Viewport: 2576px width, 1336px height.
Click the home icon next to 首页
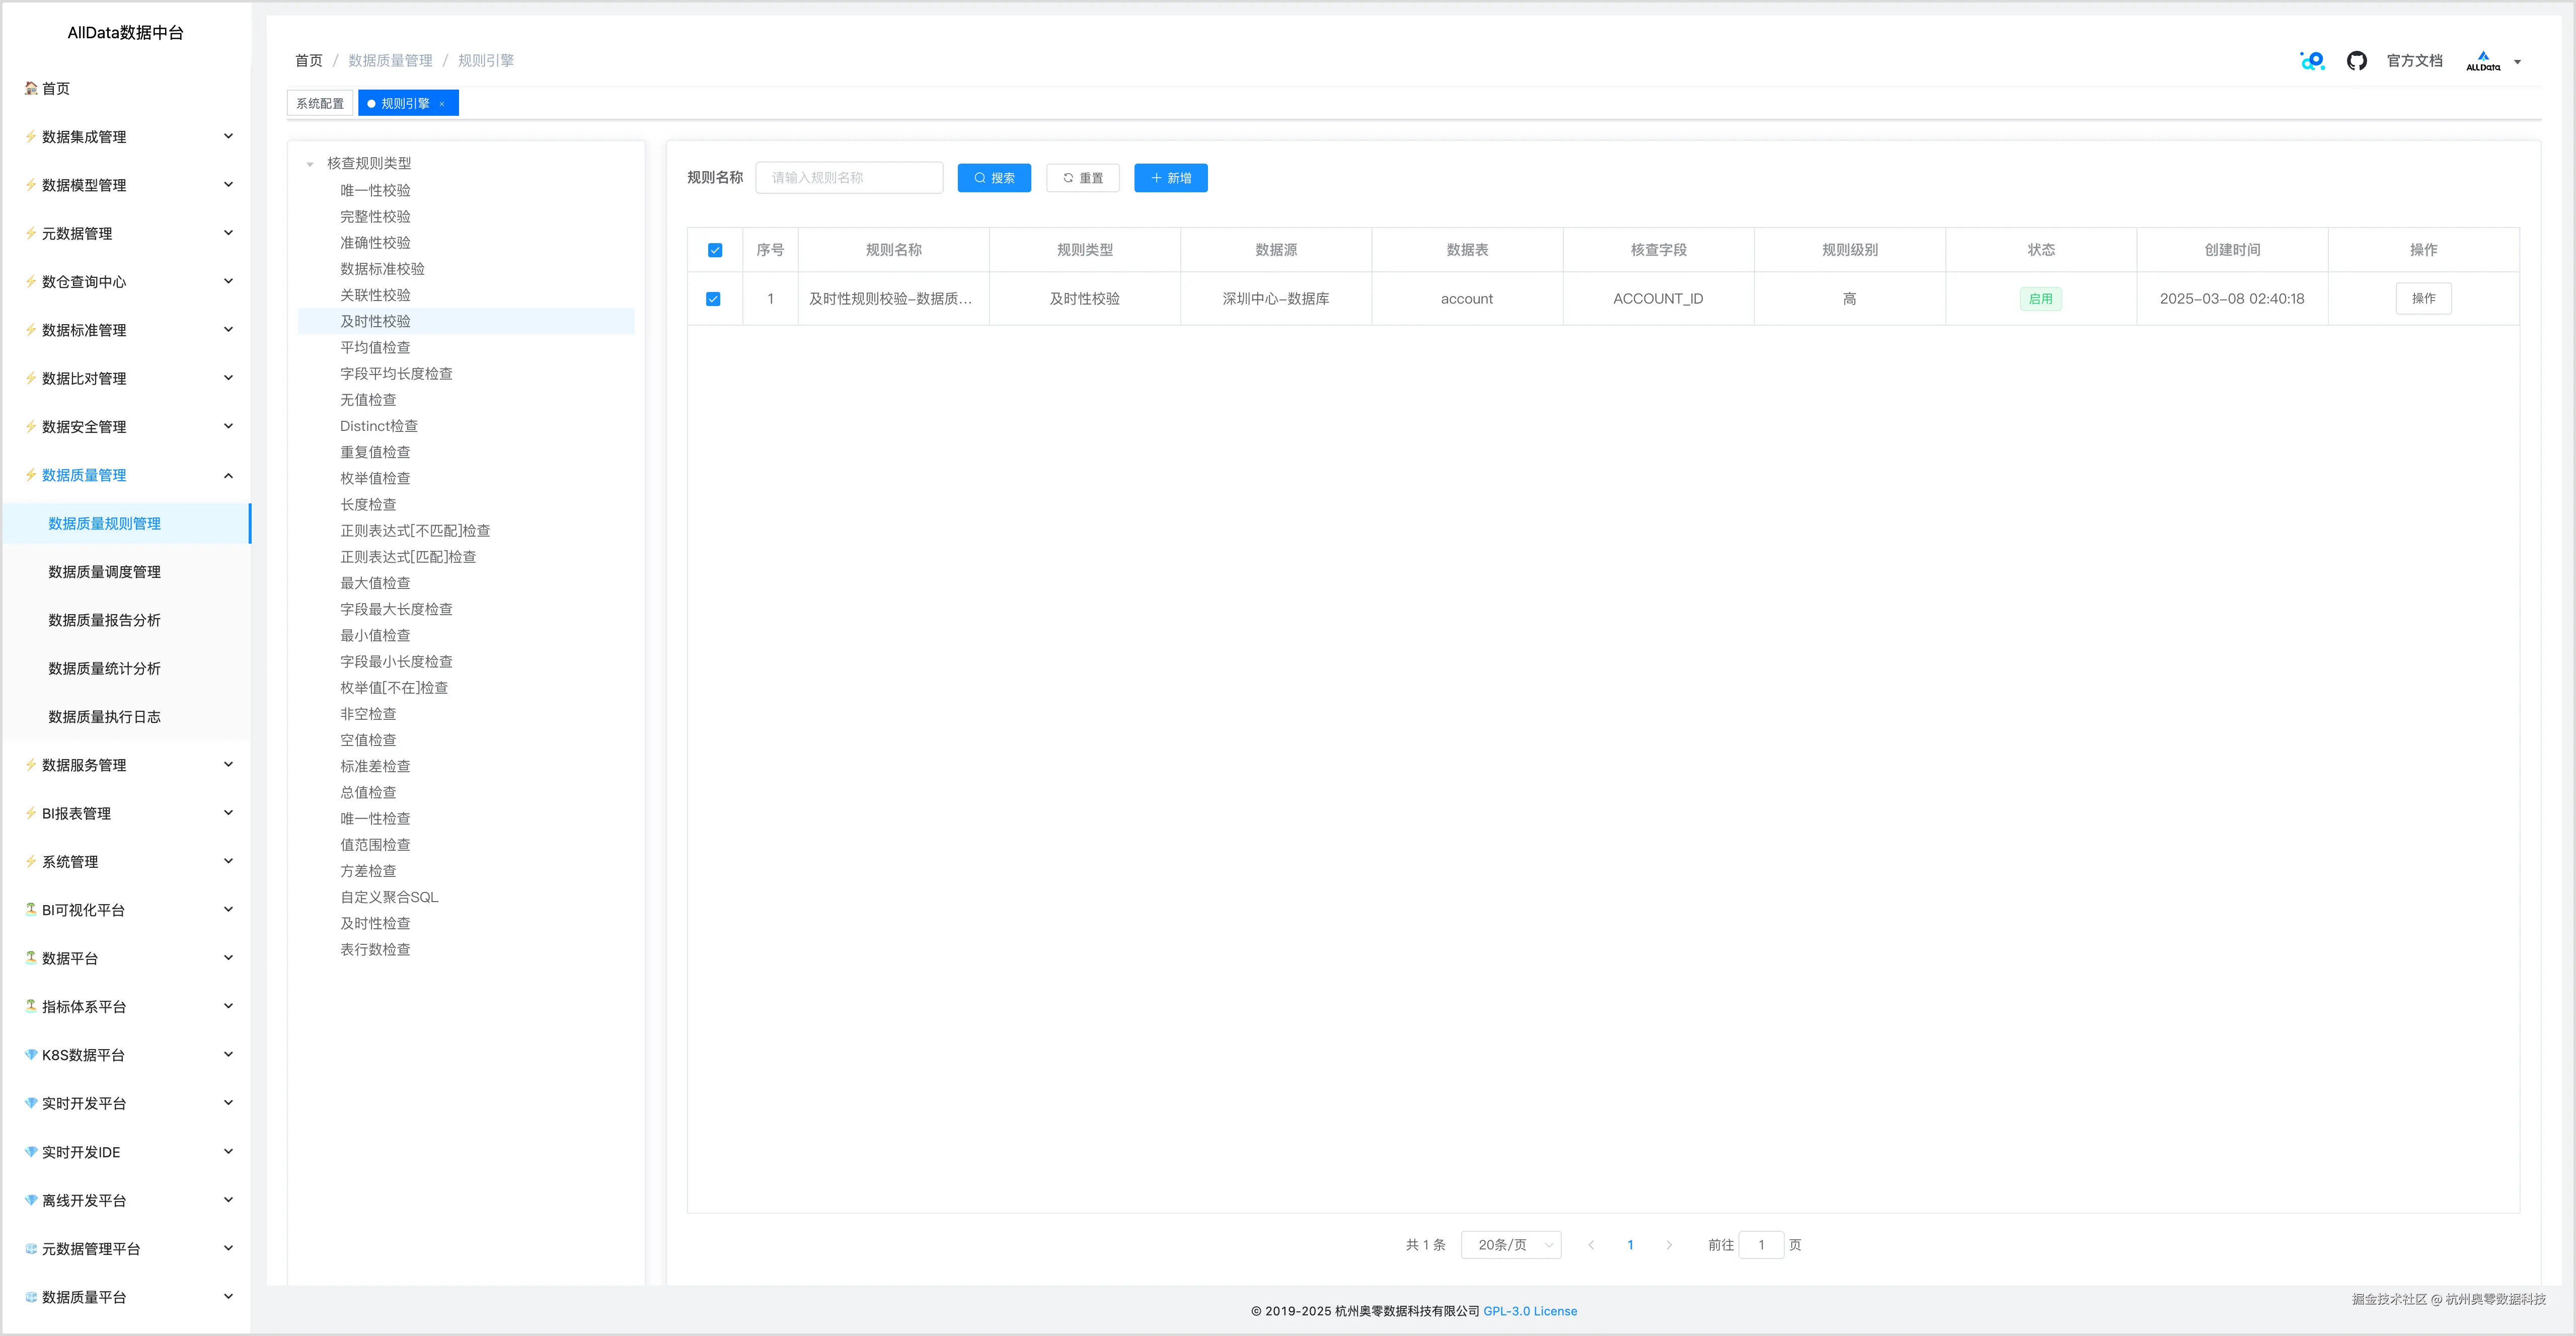[31, 88]
